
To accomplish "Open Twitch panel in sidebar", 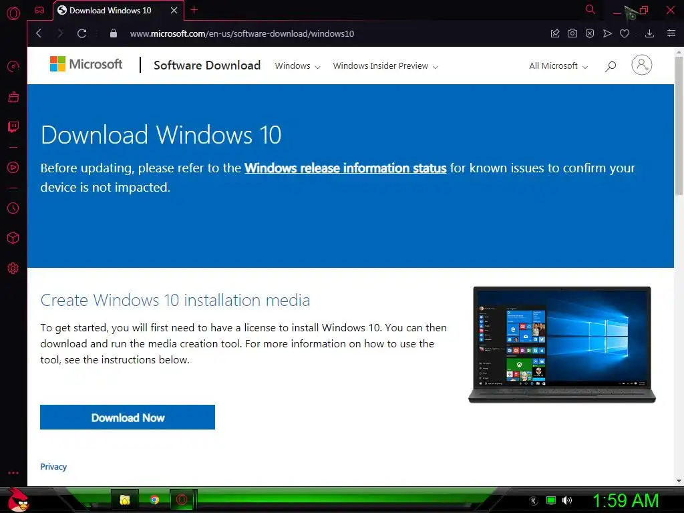I will [13, 127].
